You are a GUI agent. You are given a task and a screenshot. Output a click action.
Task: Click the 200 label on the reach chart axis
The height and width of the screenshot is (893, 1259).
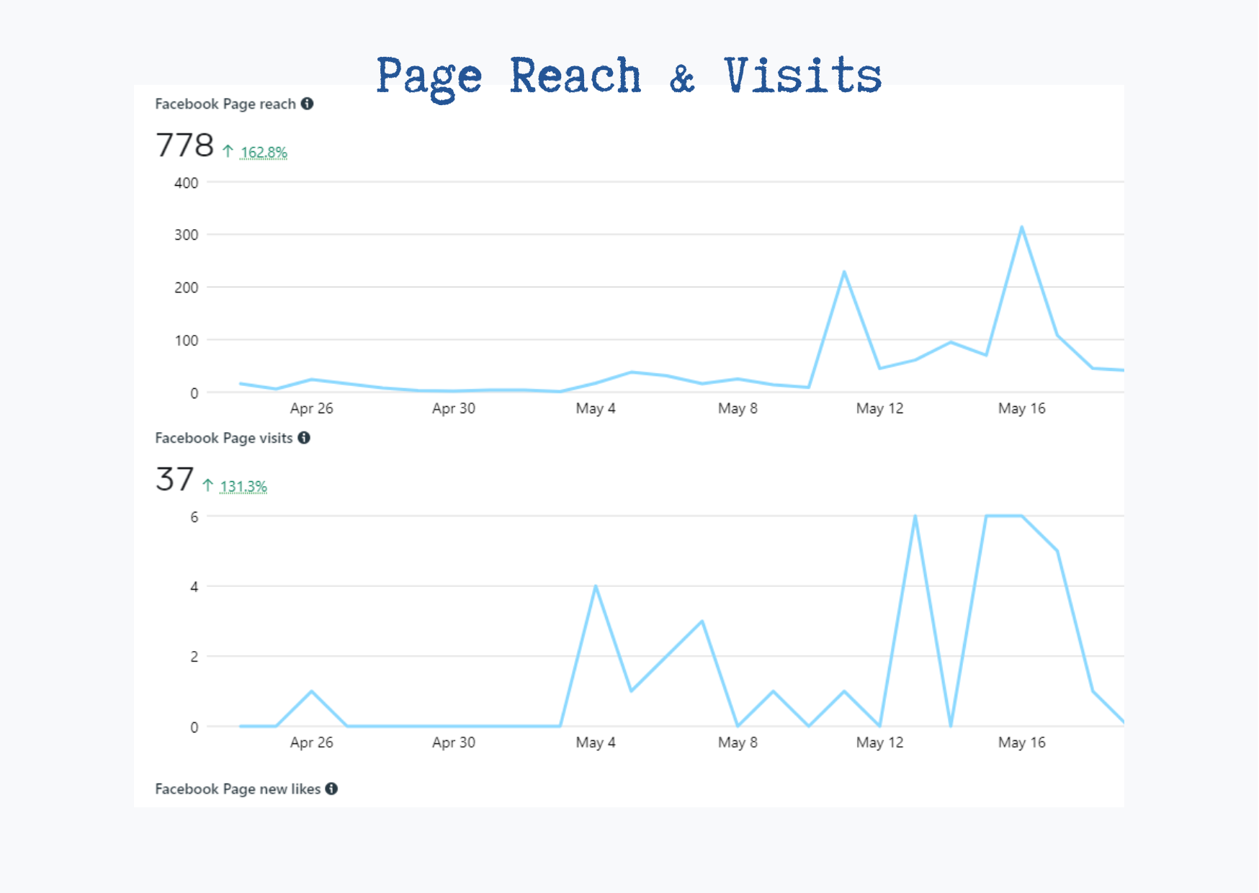(x=186, y=287)
